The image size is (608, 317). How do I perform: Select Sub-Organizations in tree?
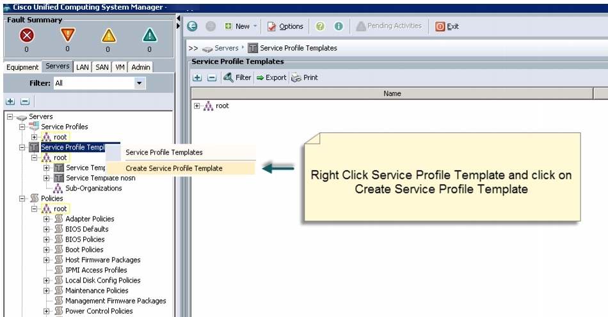click(x=93, y=188)
